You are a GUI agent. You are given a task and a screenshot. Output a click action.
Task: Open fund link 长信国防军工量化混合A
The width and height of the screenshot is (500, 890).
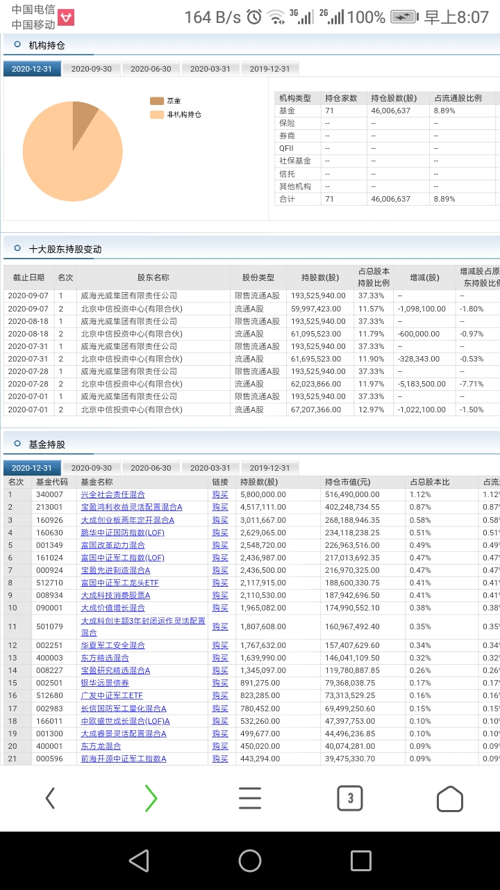tap(124, 709)
